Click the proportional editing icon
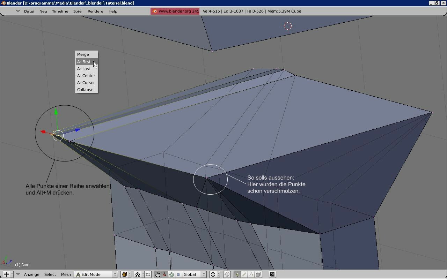Image resolution: width=447 pixels, height=279 pixels. point(213,274)
